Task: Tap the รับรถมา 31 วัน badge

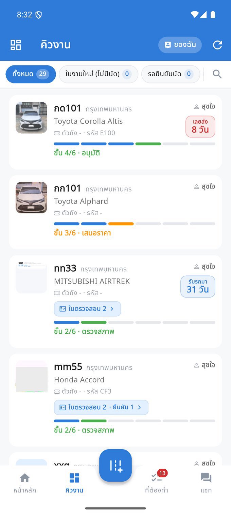Action: [x=198, y=286]
